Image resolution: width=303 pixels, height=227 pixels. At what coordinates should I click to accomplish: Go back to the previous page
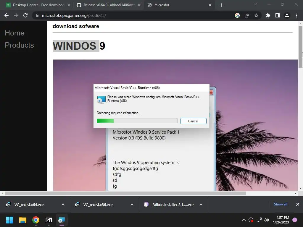tap(7, 15)
